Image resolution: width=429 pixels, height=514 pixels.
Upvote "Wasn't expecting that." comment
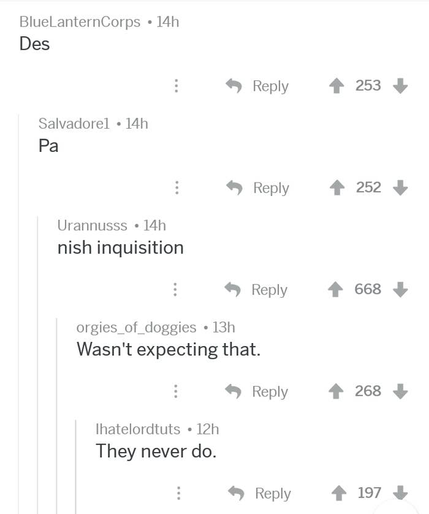click(x=336, y=391)
